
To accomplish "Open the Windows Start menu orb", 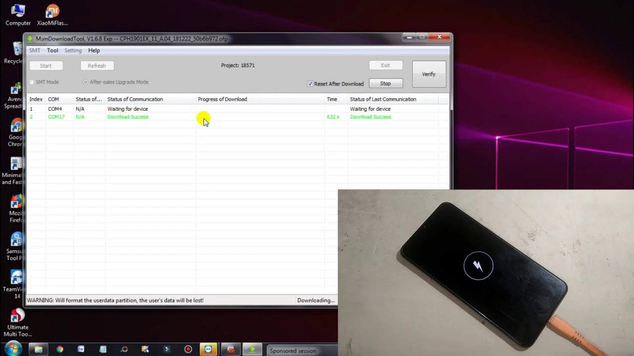I will pyautogui.click(x=13, y=349).
